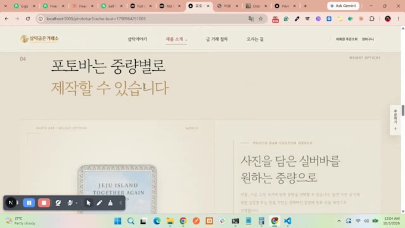Open the weather widget 27°C
405x228 pixels.
click(20, 221)
